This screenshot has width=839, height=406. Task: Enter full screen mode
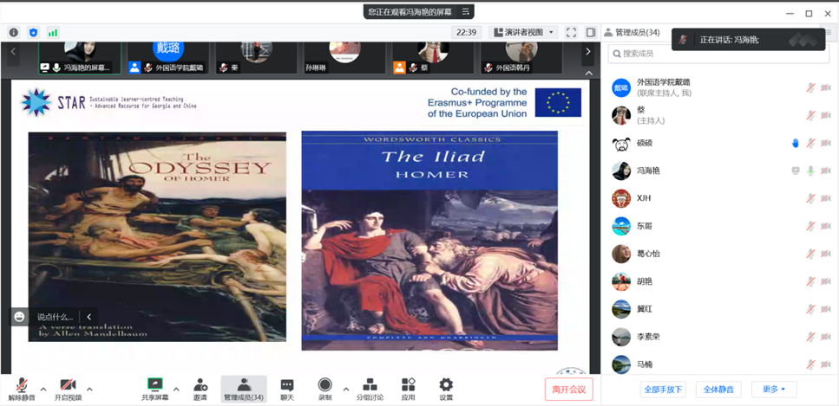coord(571,33)
